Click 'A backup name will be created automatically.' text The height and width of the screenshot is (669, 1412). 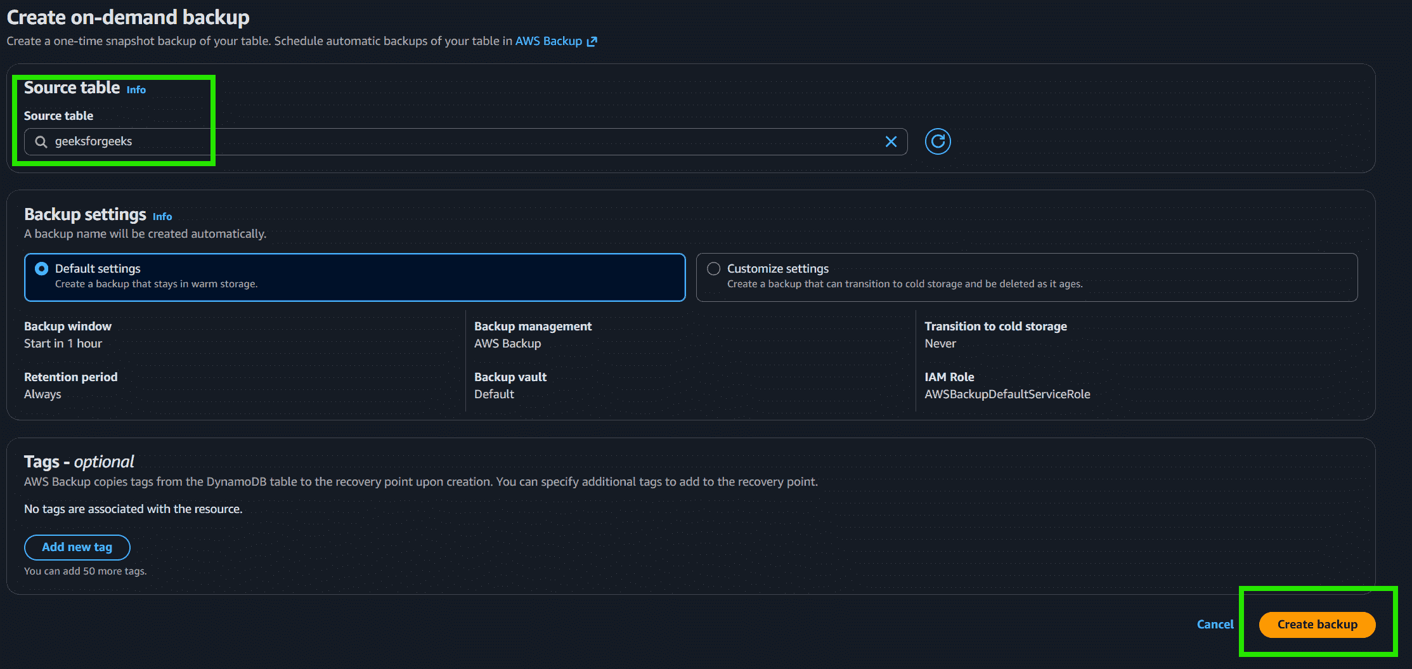pos(145,234)
